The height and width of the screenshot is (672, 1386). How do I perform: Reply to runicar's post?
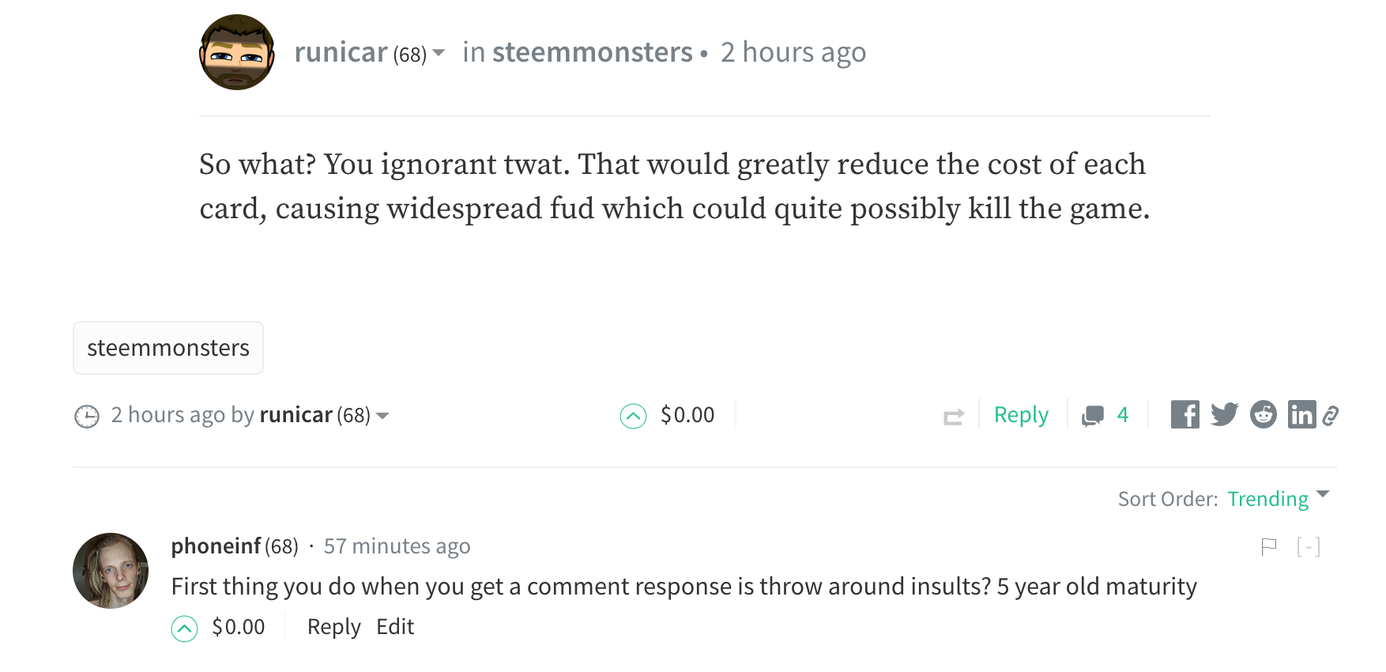tap(1021, 415)
